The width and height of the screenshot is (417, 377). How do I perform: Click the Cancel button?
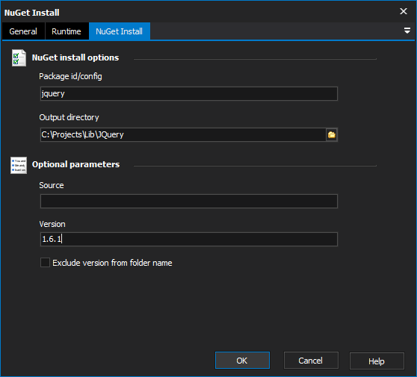311,361
